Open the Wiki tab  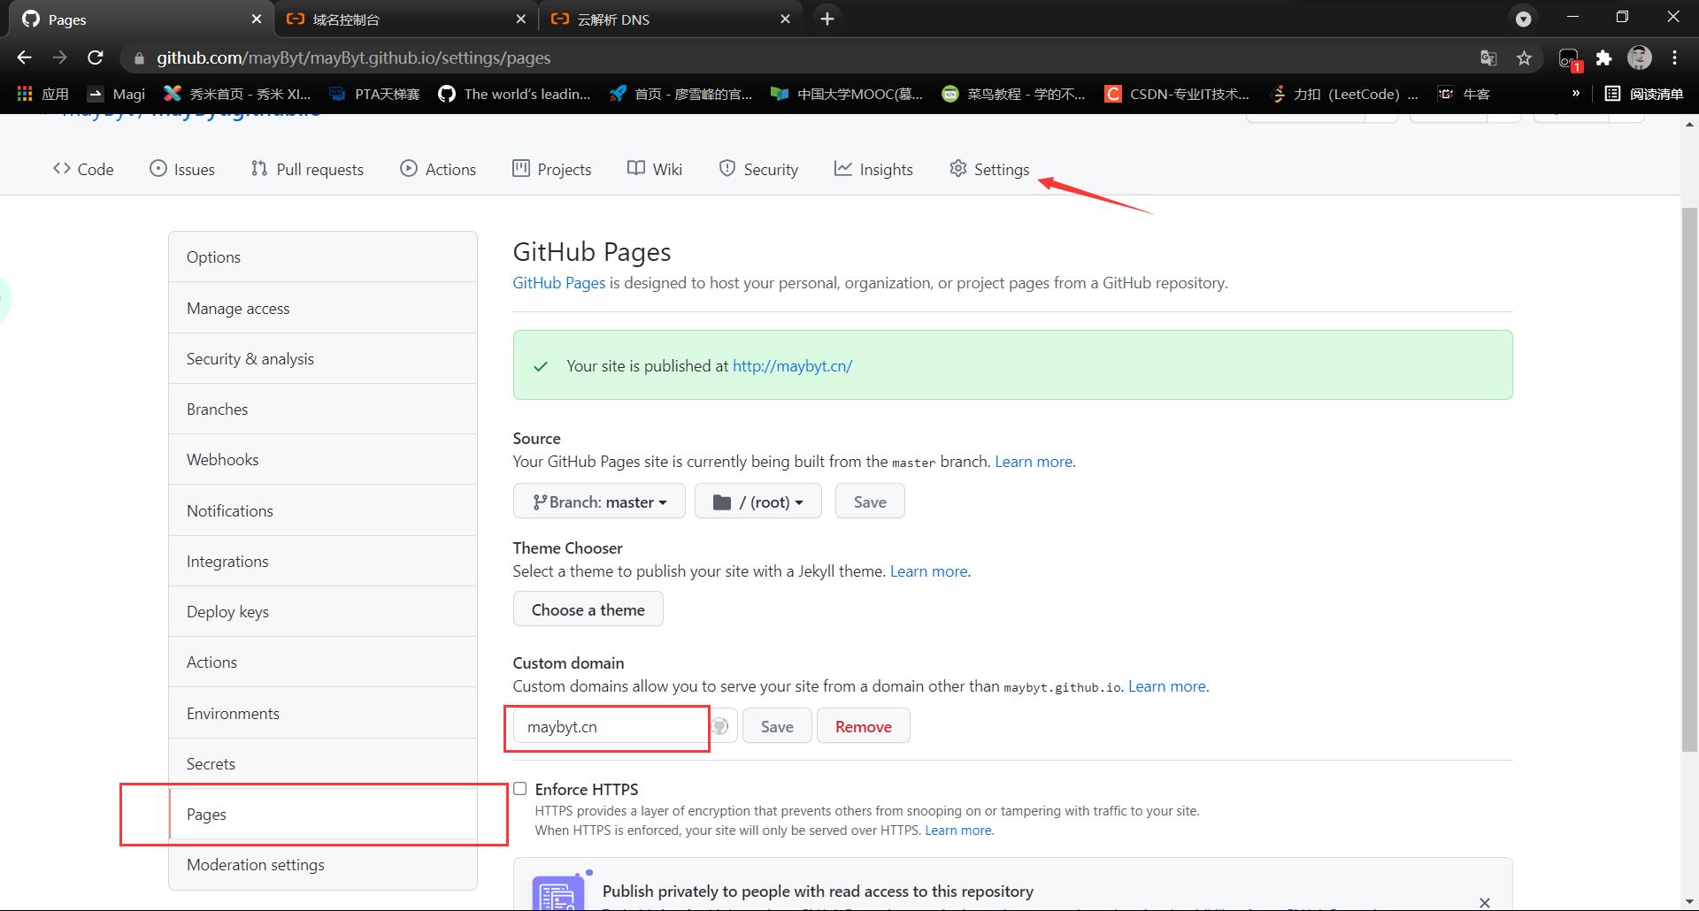[655, 169]
